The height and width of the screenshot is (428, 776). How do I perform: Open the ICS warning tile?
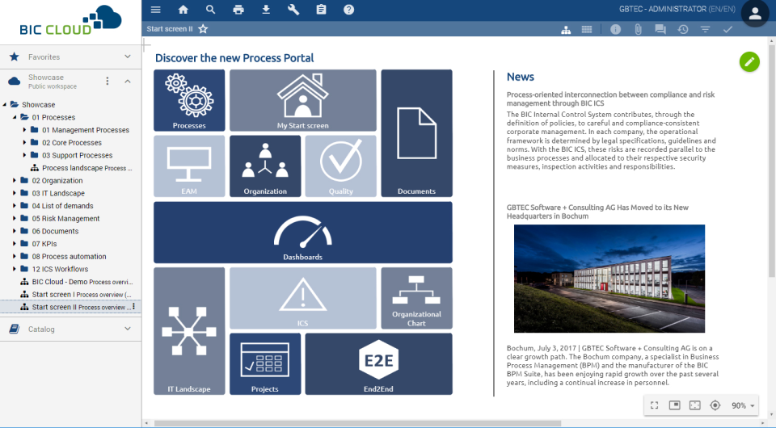[303, 298]
